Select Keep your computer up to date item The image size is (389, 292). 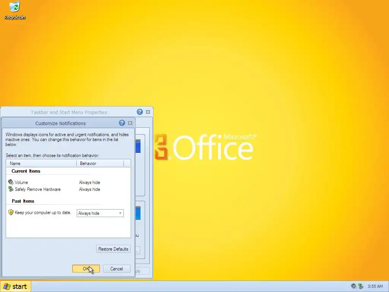coord(43,213)
